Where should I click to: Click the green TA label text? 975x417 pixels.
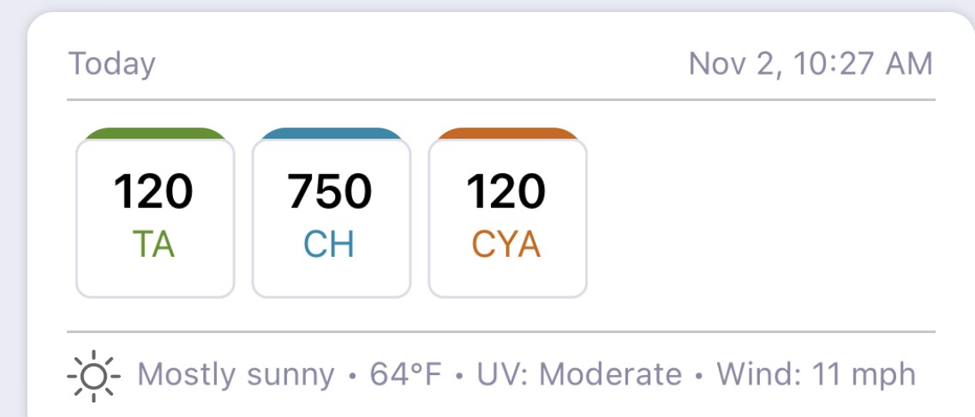click(154, 245)
